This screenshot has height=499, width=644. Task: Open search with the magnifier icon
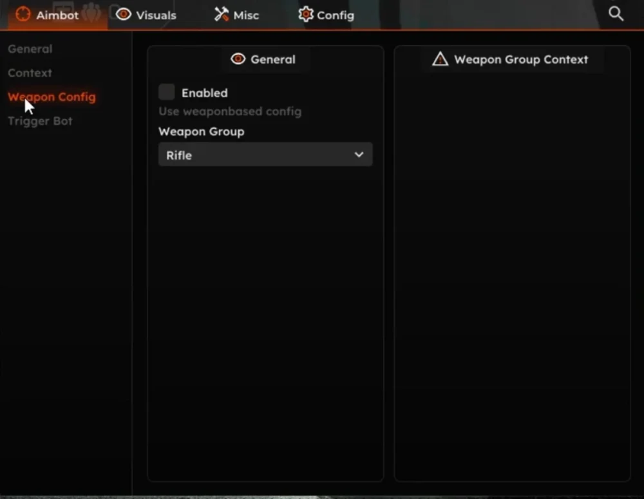coord(616,14)
